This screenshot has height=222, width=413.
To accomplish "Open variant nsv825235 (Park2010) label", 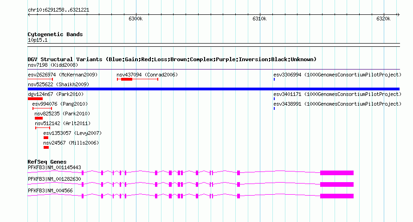I will coord(62,114).
